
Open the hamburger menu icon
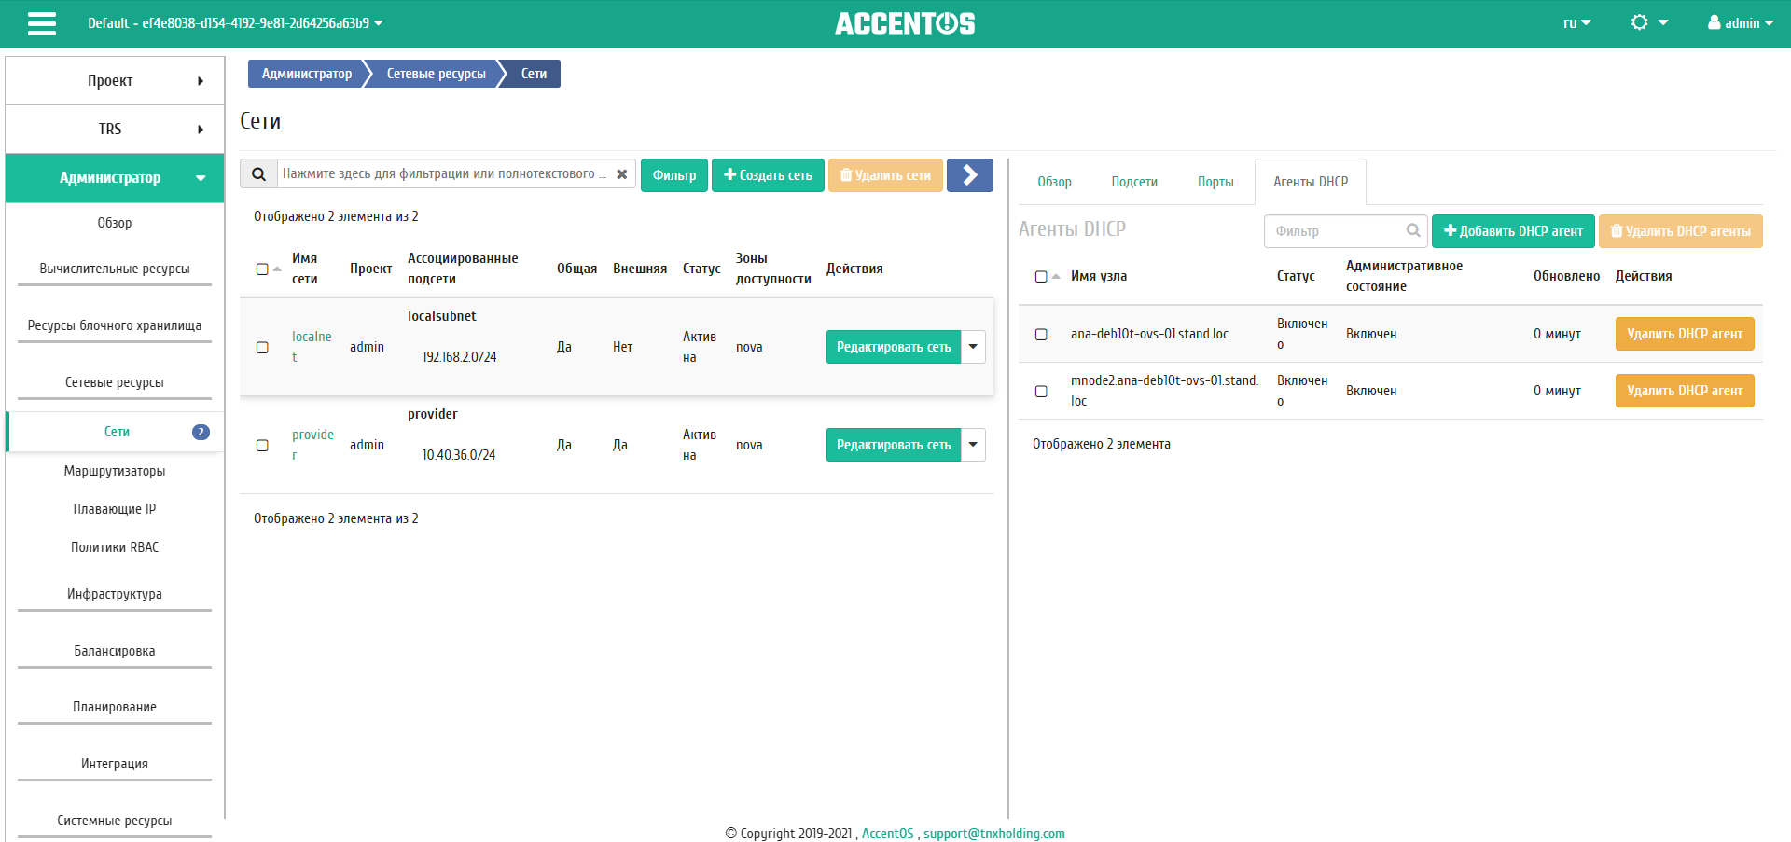[x=42, y=23]
